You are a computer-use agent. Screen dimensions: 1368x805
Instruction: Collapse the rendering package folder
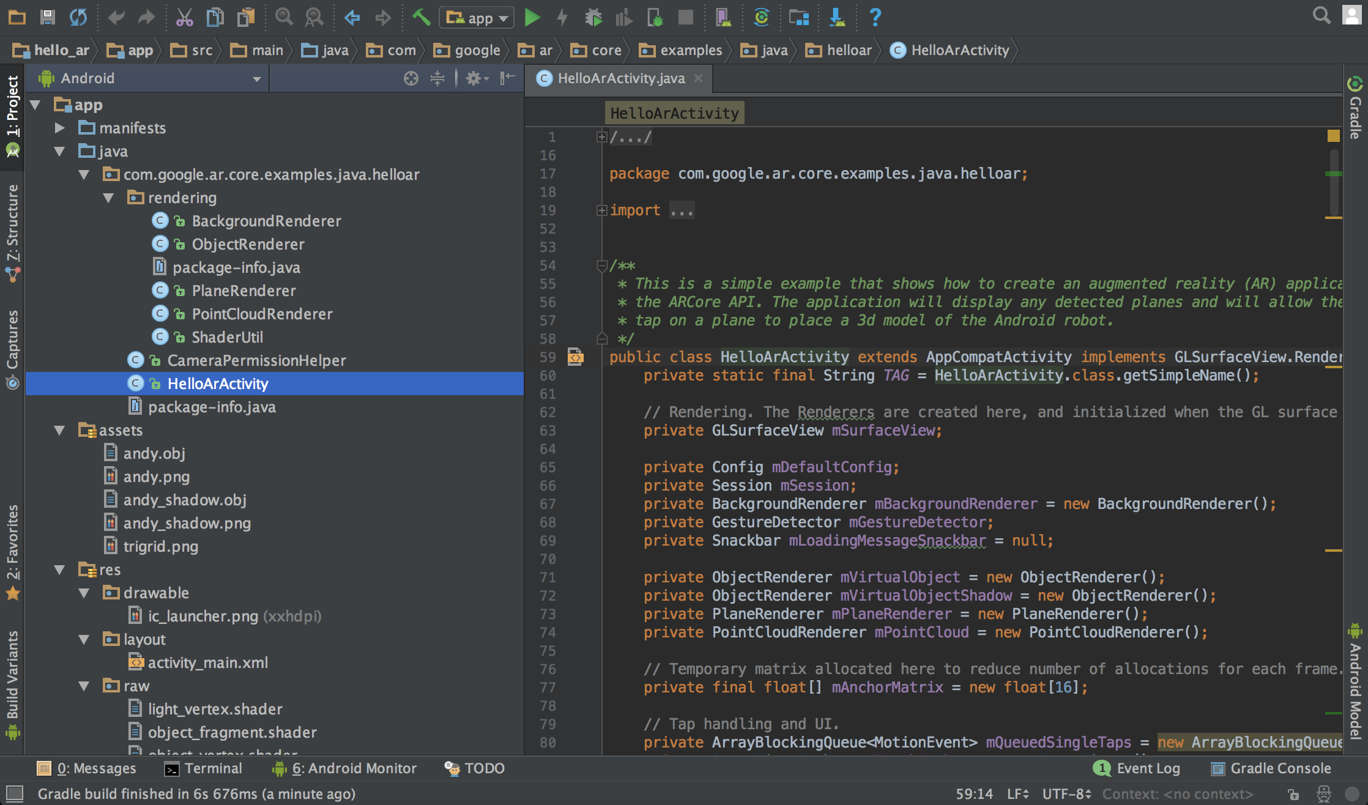[109, 198]
